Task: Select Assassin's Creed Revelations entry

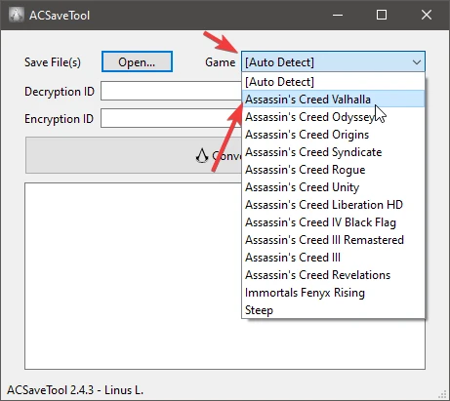Action: click(x=333, y=275)
